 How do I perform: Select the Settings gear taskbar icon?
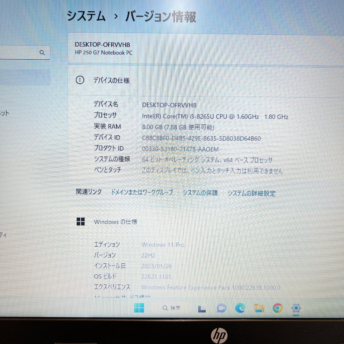pyautogui.click(x=296, y=308)
